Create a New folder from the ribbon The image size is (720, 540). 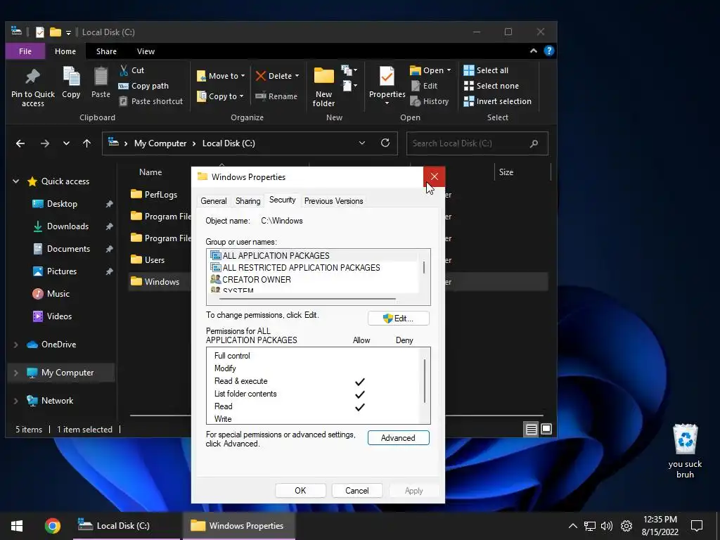(x=323, y=87)
